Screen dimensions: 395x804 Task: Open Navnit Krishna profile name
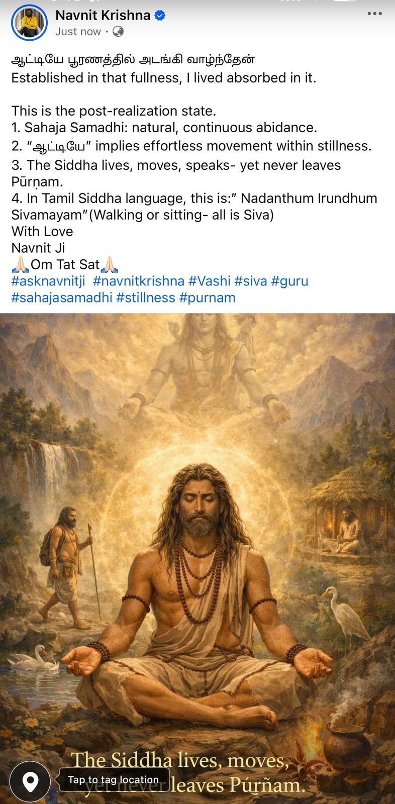point(103,16)
